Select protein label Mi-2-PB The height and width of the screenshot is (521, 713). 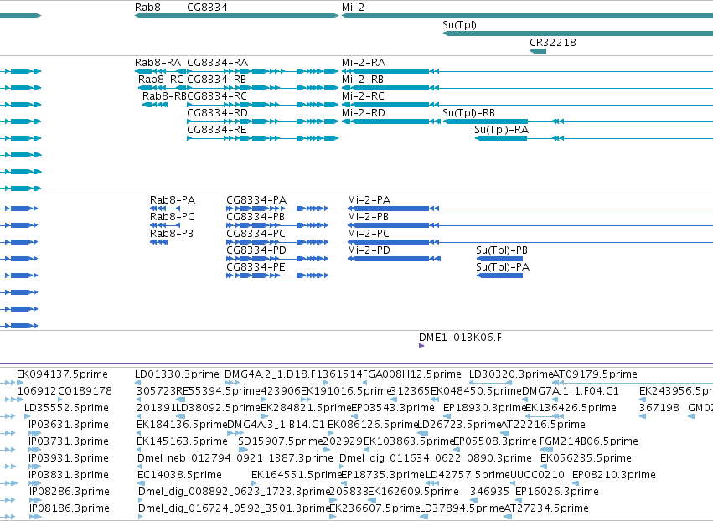coord(369,217)
